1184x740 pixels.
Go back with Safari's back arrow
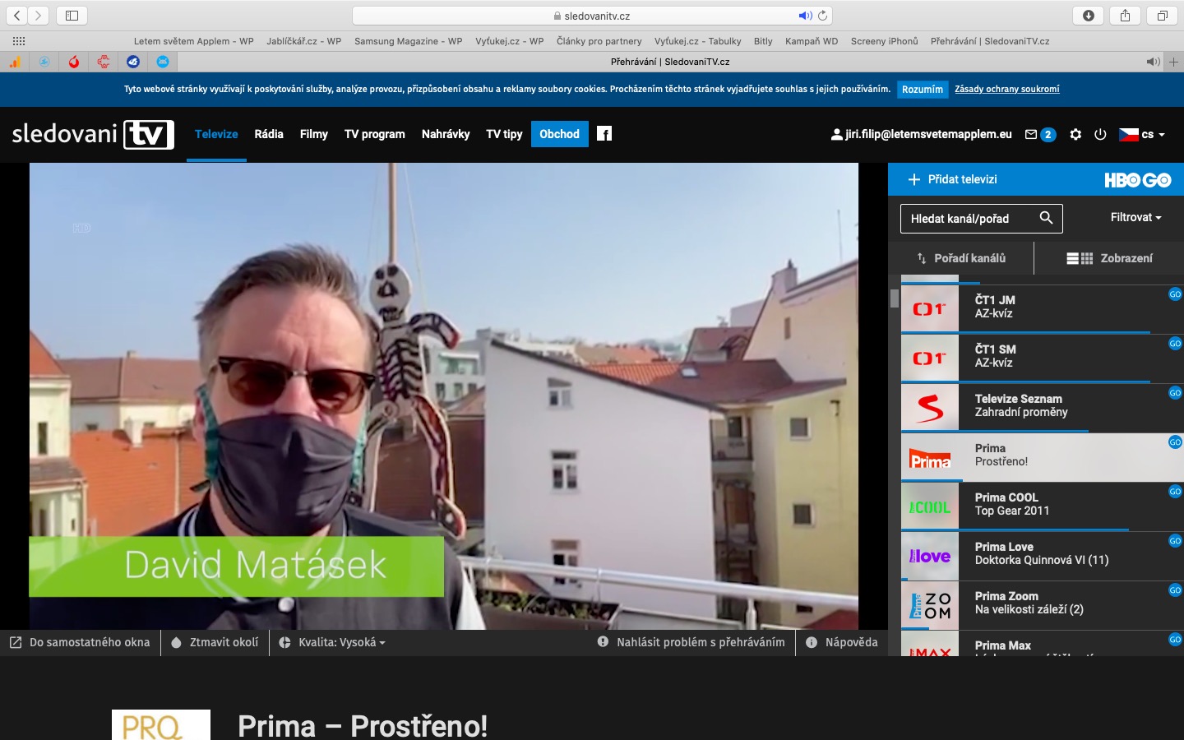[x=16, y=16]
